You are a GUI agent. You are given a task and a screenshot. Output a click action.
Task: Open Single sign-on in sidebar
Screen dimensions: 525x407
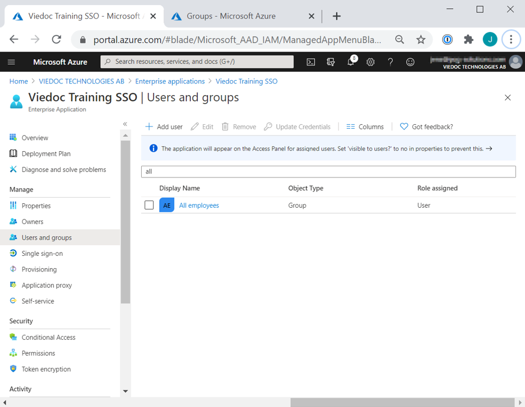tap(42, 254)
